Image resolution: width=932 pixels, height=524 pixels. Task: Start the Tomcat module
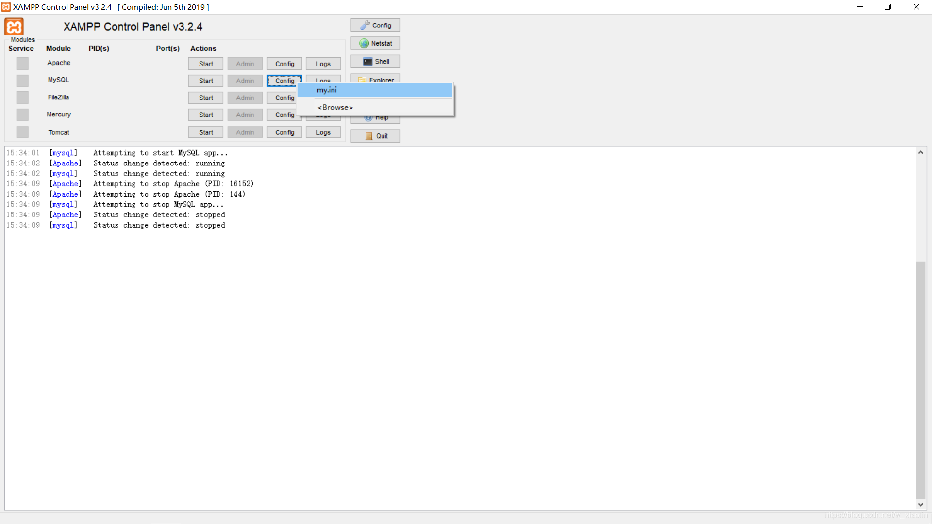206,132
